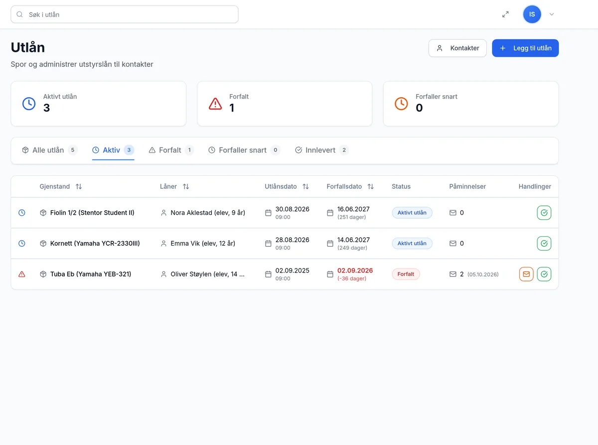Click the Kontakter button

click(x=457, y=48)
